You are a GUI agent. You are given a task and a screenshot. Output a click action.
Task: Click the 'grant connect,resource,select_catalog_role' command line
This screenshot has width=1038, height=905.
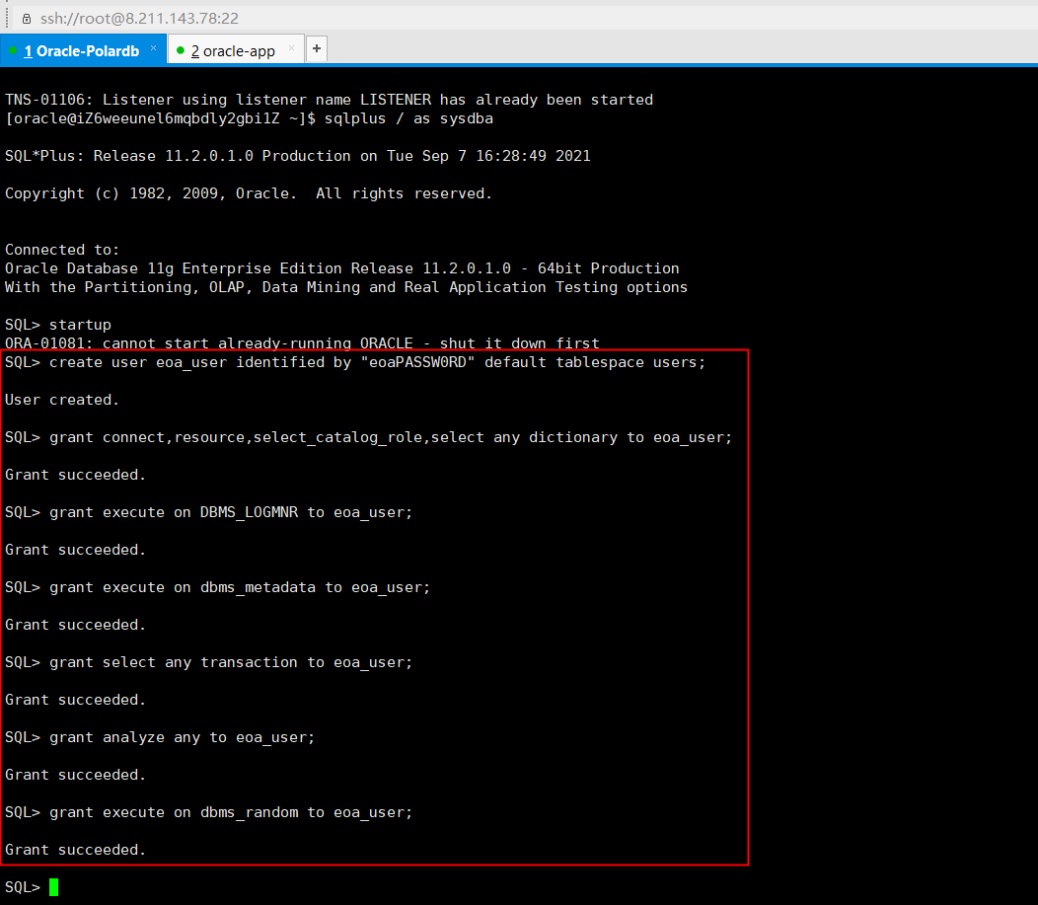coord(369,437)
